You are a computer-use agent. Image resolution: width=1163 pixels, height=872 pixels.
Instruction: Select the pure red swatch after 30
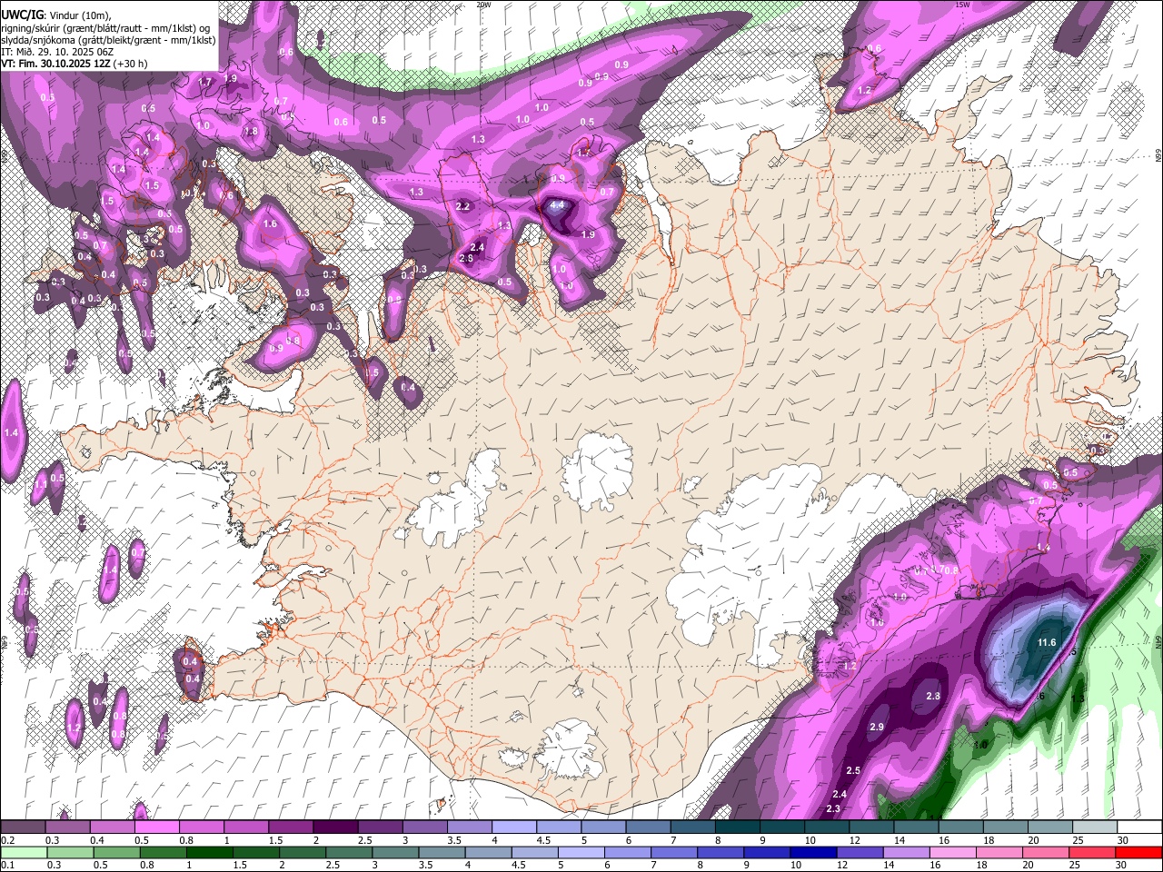[x=1138, y=852]
